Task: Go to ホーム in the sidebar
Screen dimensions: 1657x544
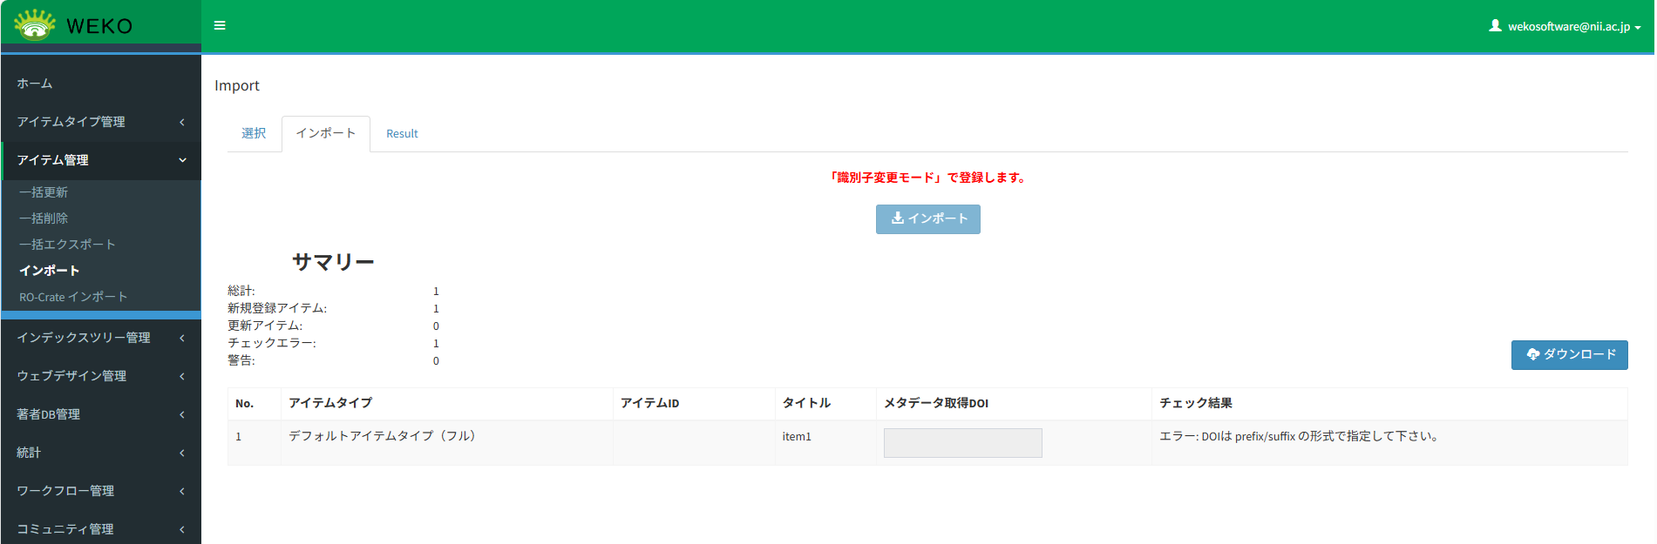Action: tap(35, 84)
